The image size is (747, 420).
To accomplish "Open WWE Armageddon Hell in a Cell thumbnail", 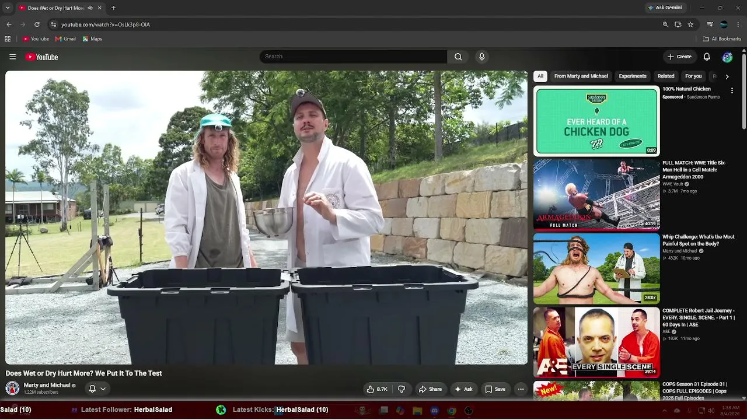I will click(x=596, y=194).
